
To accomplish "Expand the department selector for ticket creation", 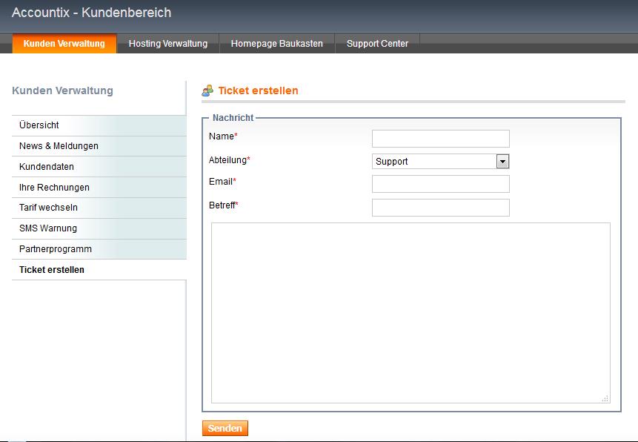I will (503, 161).
